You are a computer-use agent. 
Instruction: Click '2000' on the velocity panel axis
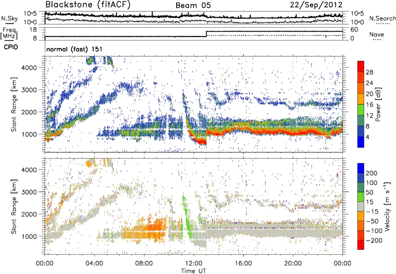[29, 214]
